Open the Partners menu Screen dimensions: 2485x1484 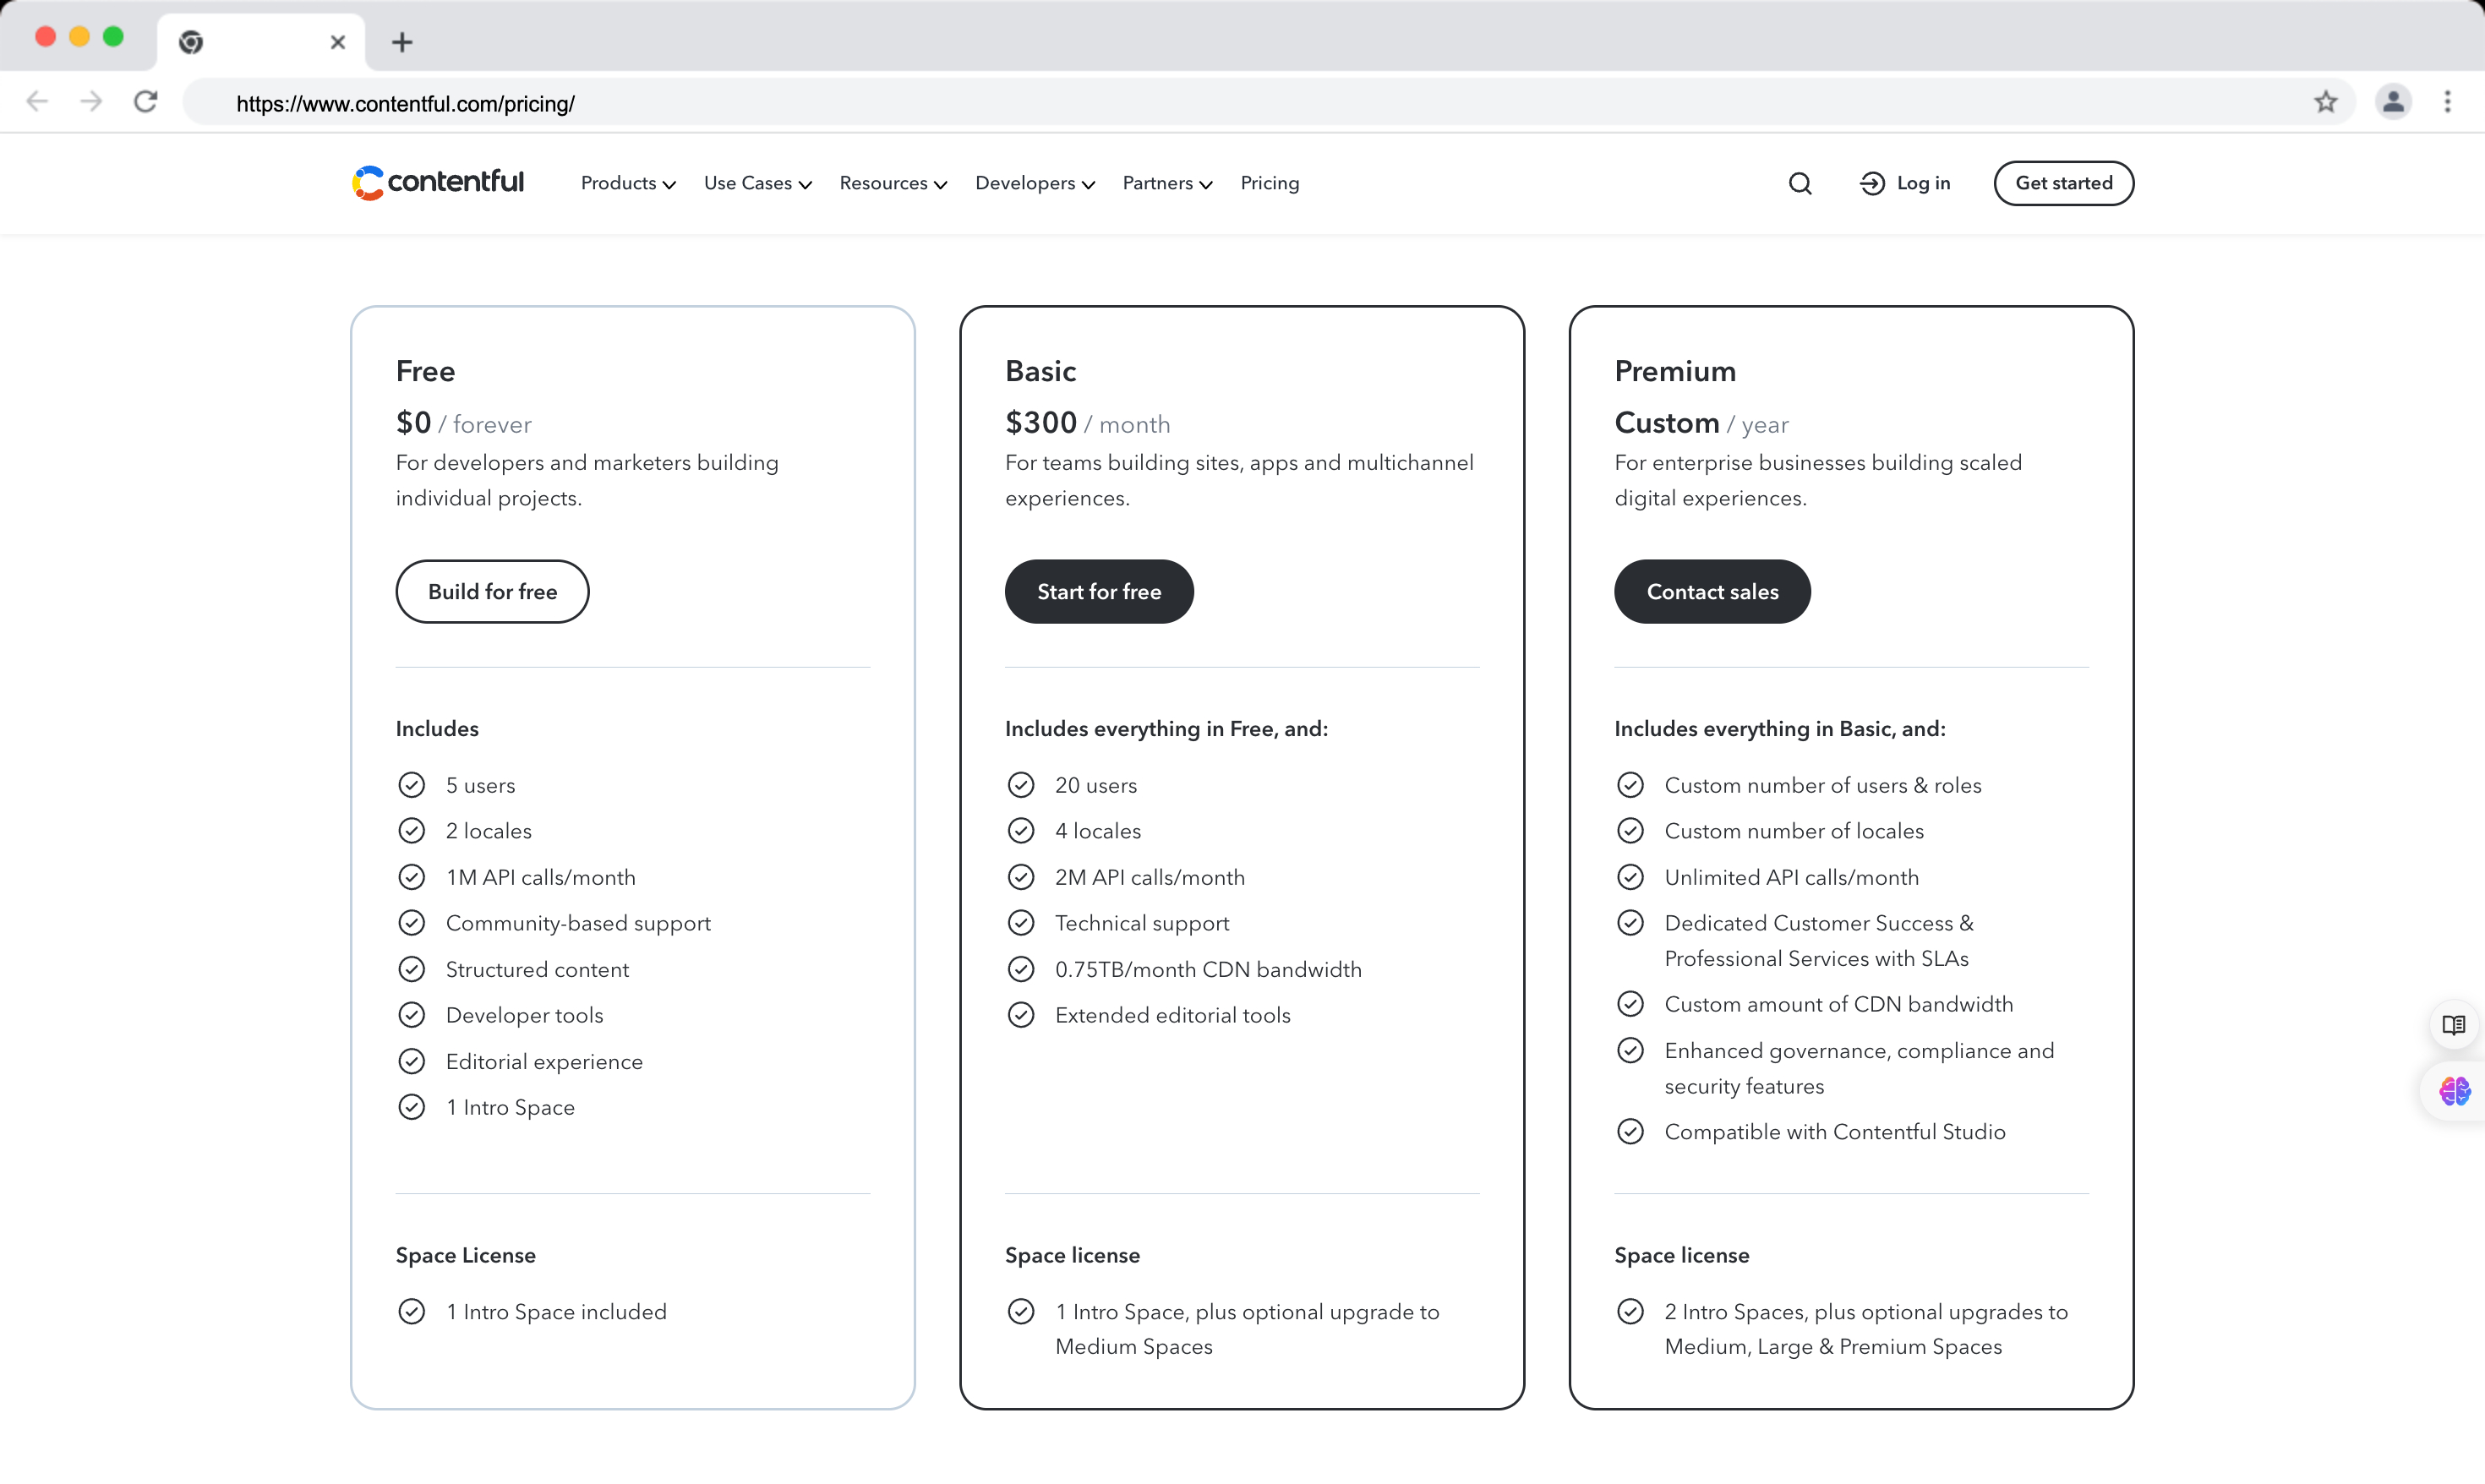(1166, 183)
